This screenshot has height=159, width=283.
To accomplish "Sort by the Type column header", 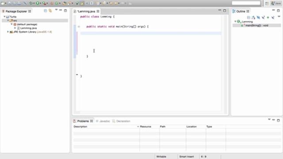I will point(216,127).
